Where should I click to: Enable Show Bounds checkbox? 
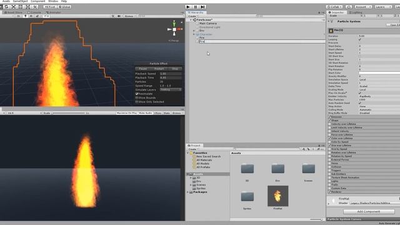point(137,97)
